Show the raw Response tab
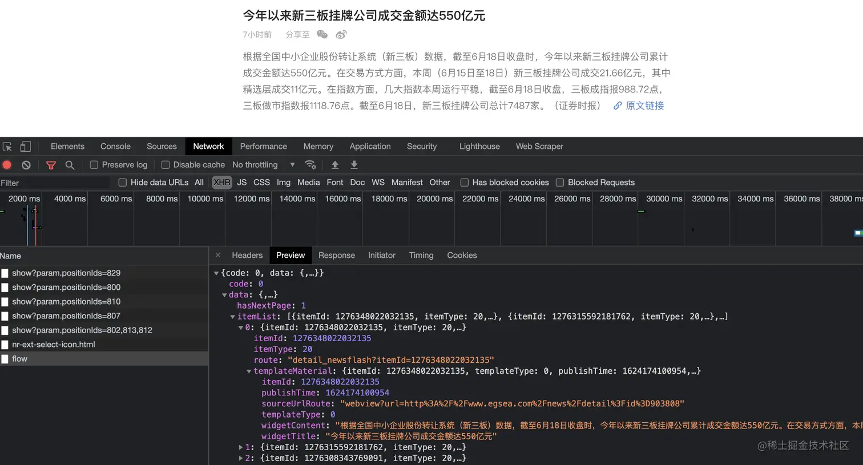The image size is (863, 465). click(337, 255)
